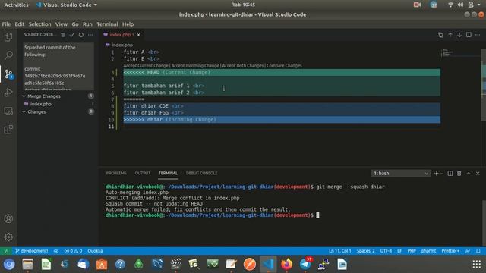The width and height of the screenshot is (486, 273).
Task: Click Accept Both Changes link
Action: tap(243, 66)
